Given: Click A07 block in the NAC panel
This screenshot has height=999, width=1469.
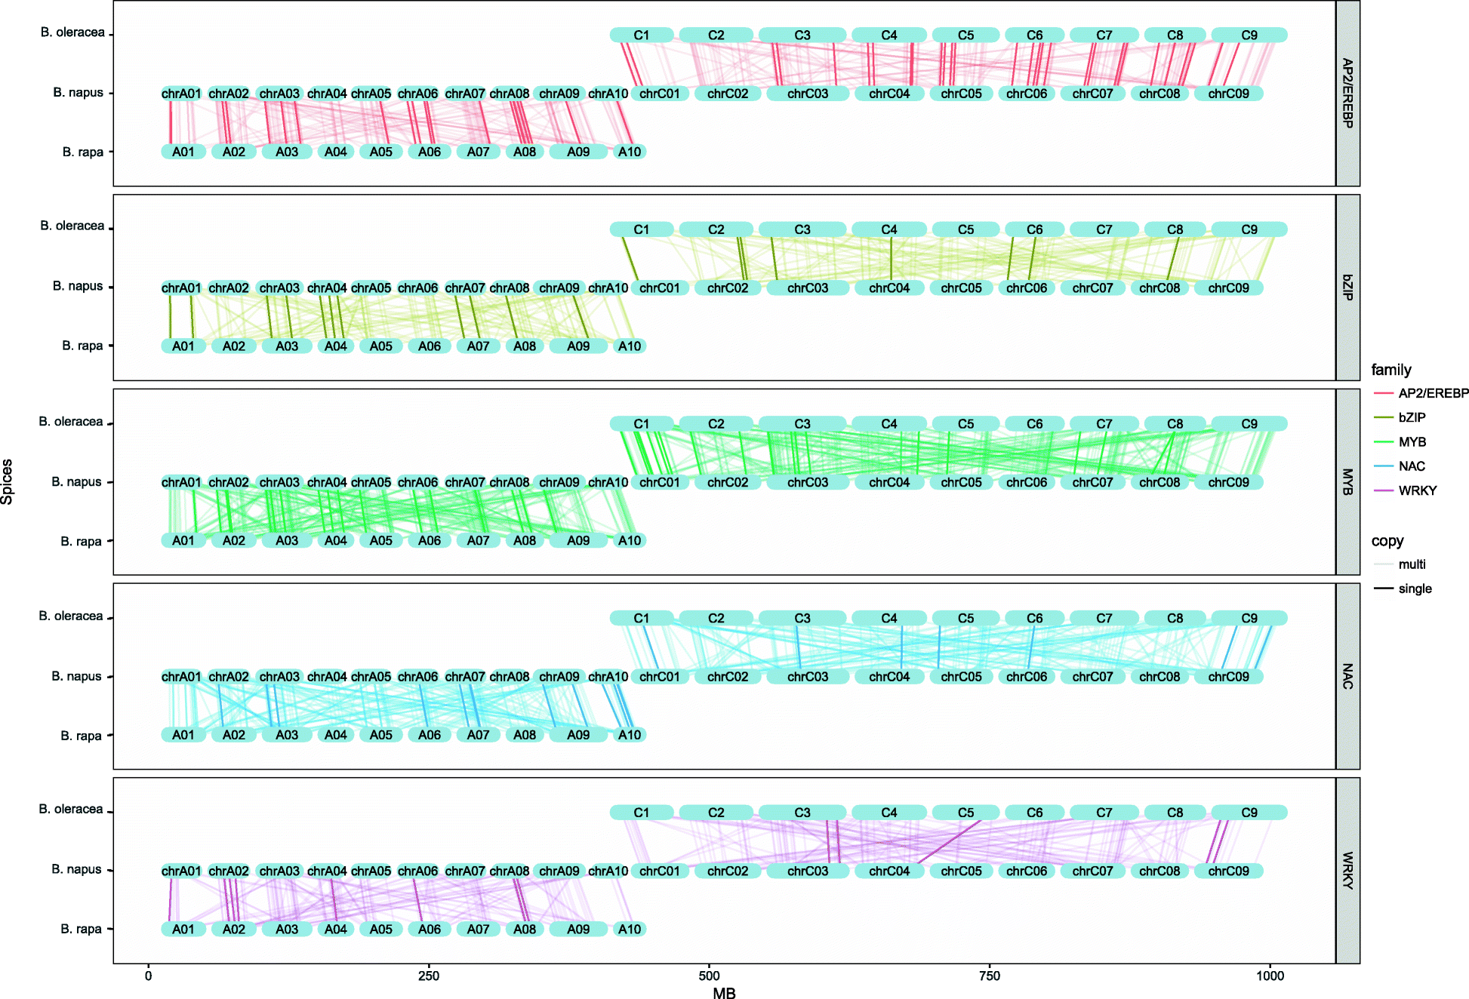Looking at the screenshot, I should coord(479,735).
